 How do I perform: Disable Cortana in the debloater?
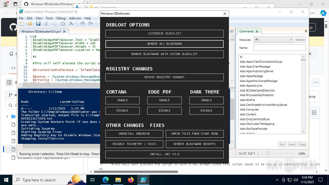tap(122, 110)
